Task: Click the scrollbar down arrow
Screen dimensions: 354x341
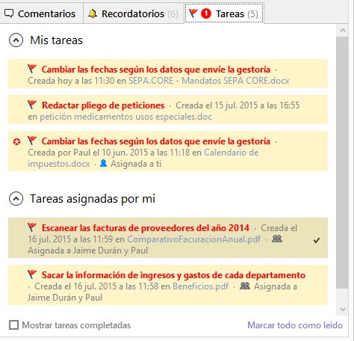Action: coord(343,310)
